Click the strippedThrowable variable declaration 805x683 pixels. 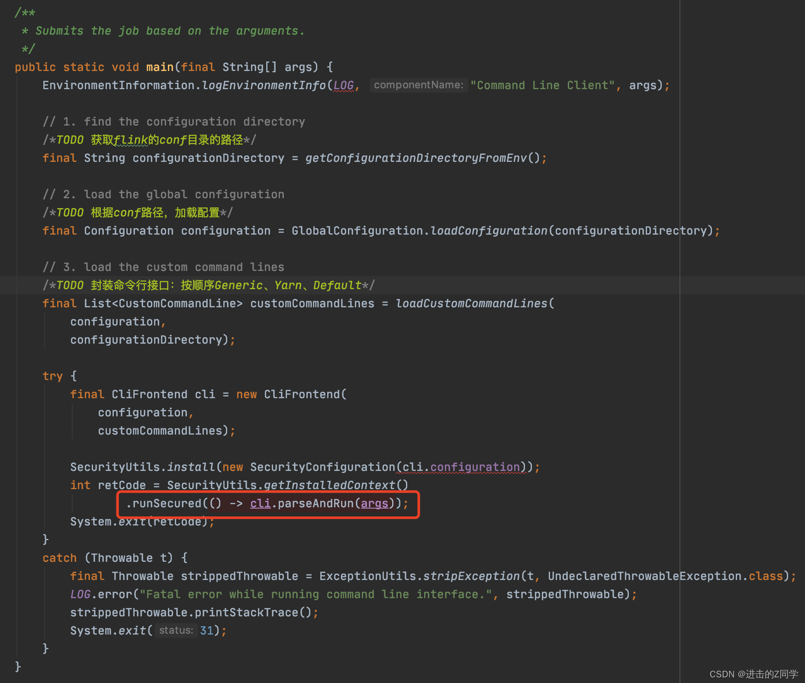[x=240, y=576]
